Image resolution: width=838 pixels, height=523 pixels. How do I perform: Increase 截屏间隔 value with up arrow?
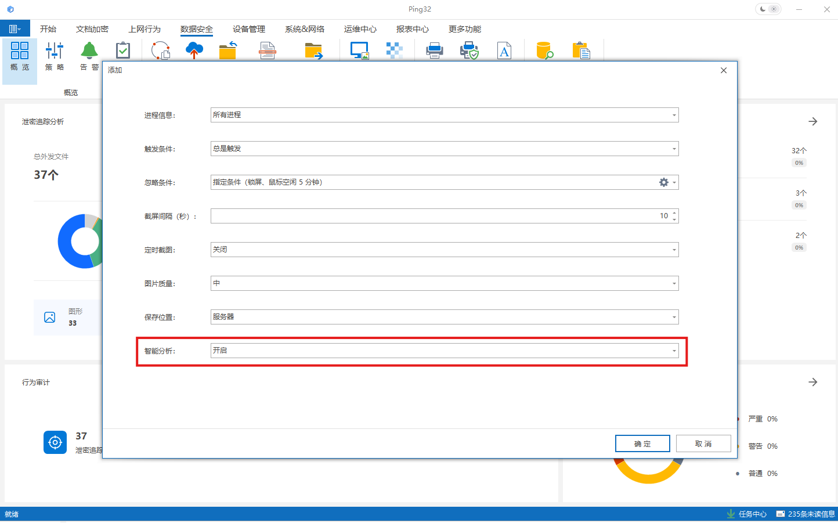point(674,213)
